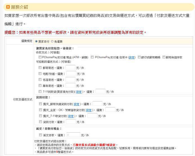Click 全家、OK、萊爾富取貨付款 shipping fee field
Image resolution: width=195 pixels, height=156 pixels.
[x=110, y=110]
